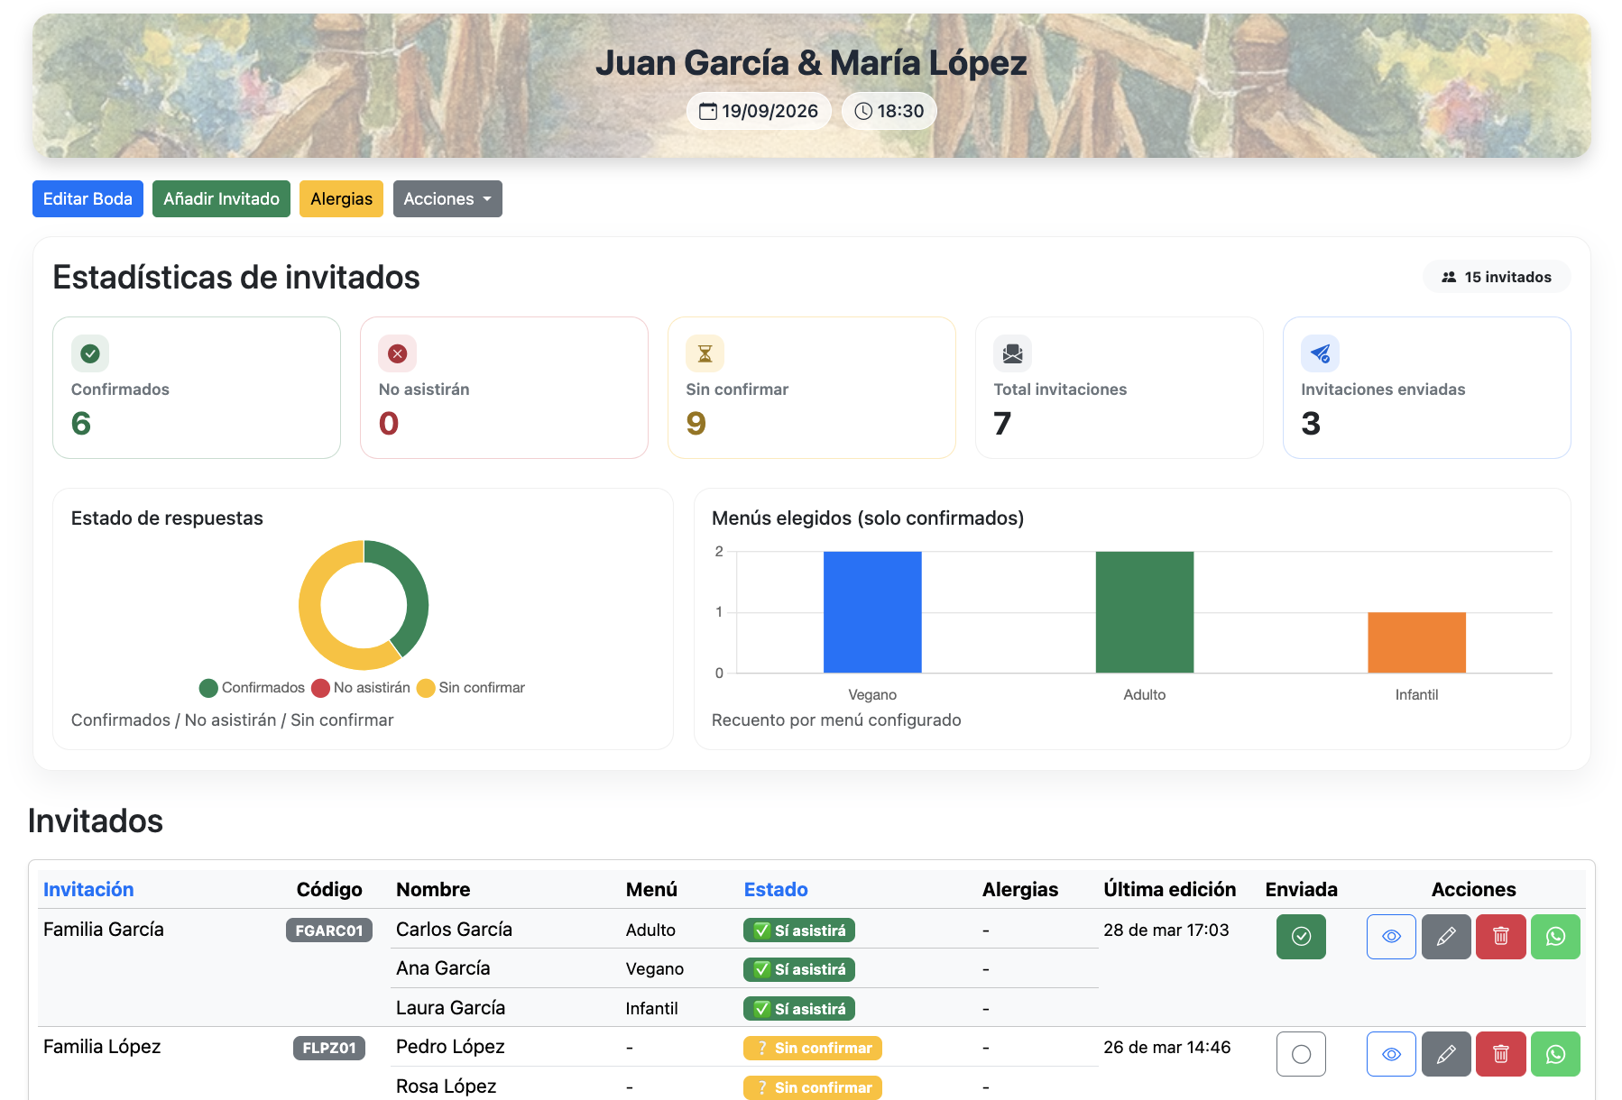Send Familia López invitation via WhatsApp
The height and width of the screenshot is (1100, 1622).
(1555, 1054)
